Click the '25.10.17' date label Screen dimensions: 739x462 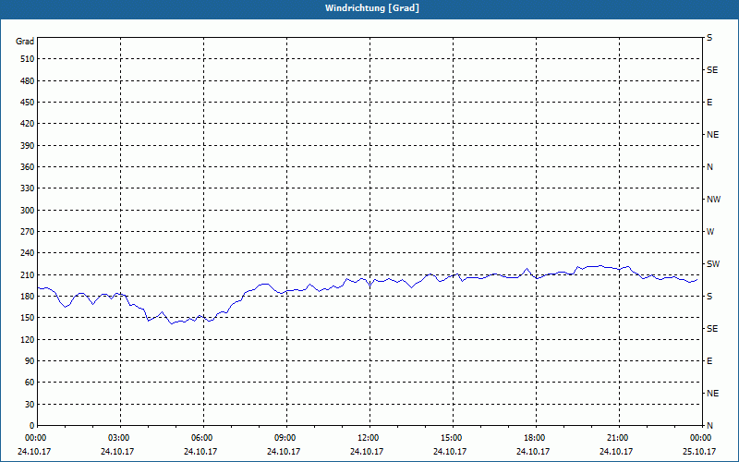(x=699, y=452)
